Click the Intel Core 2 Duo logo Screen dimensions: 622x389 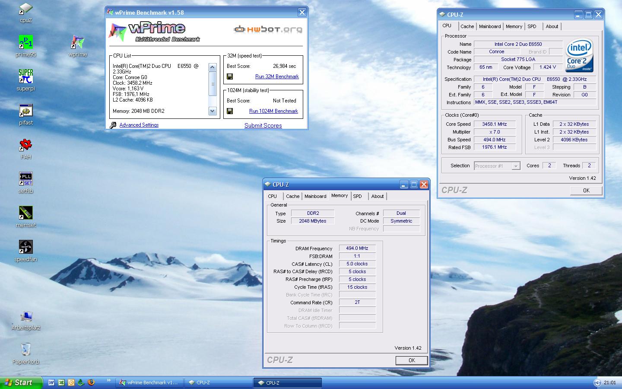click(579, 56)
